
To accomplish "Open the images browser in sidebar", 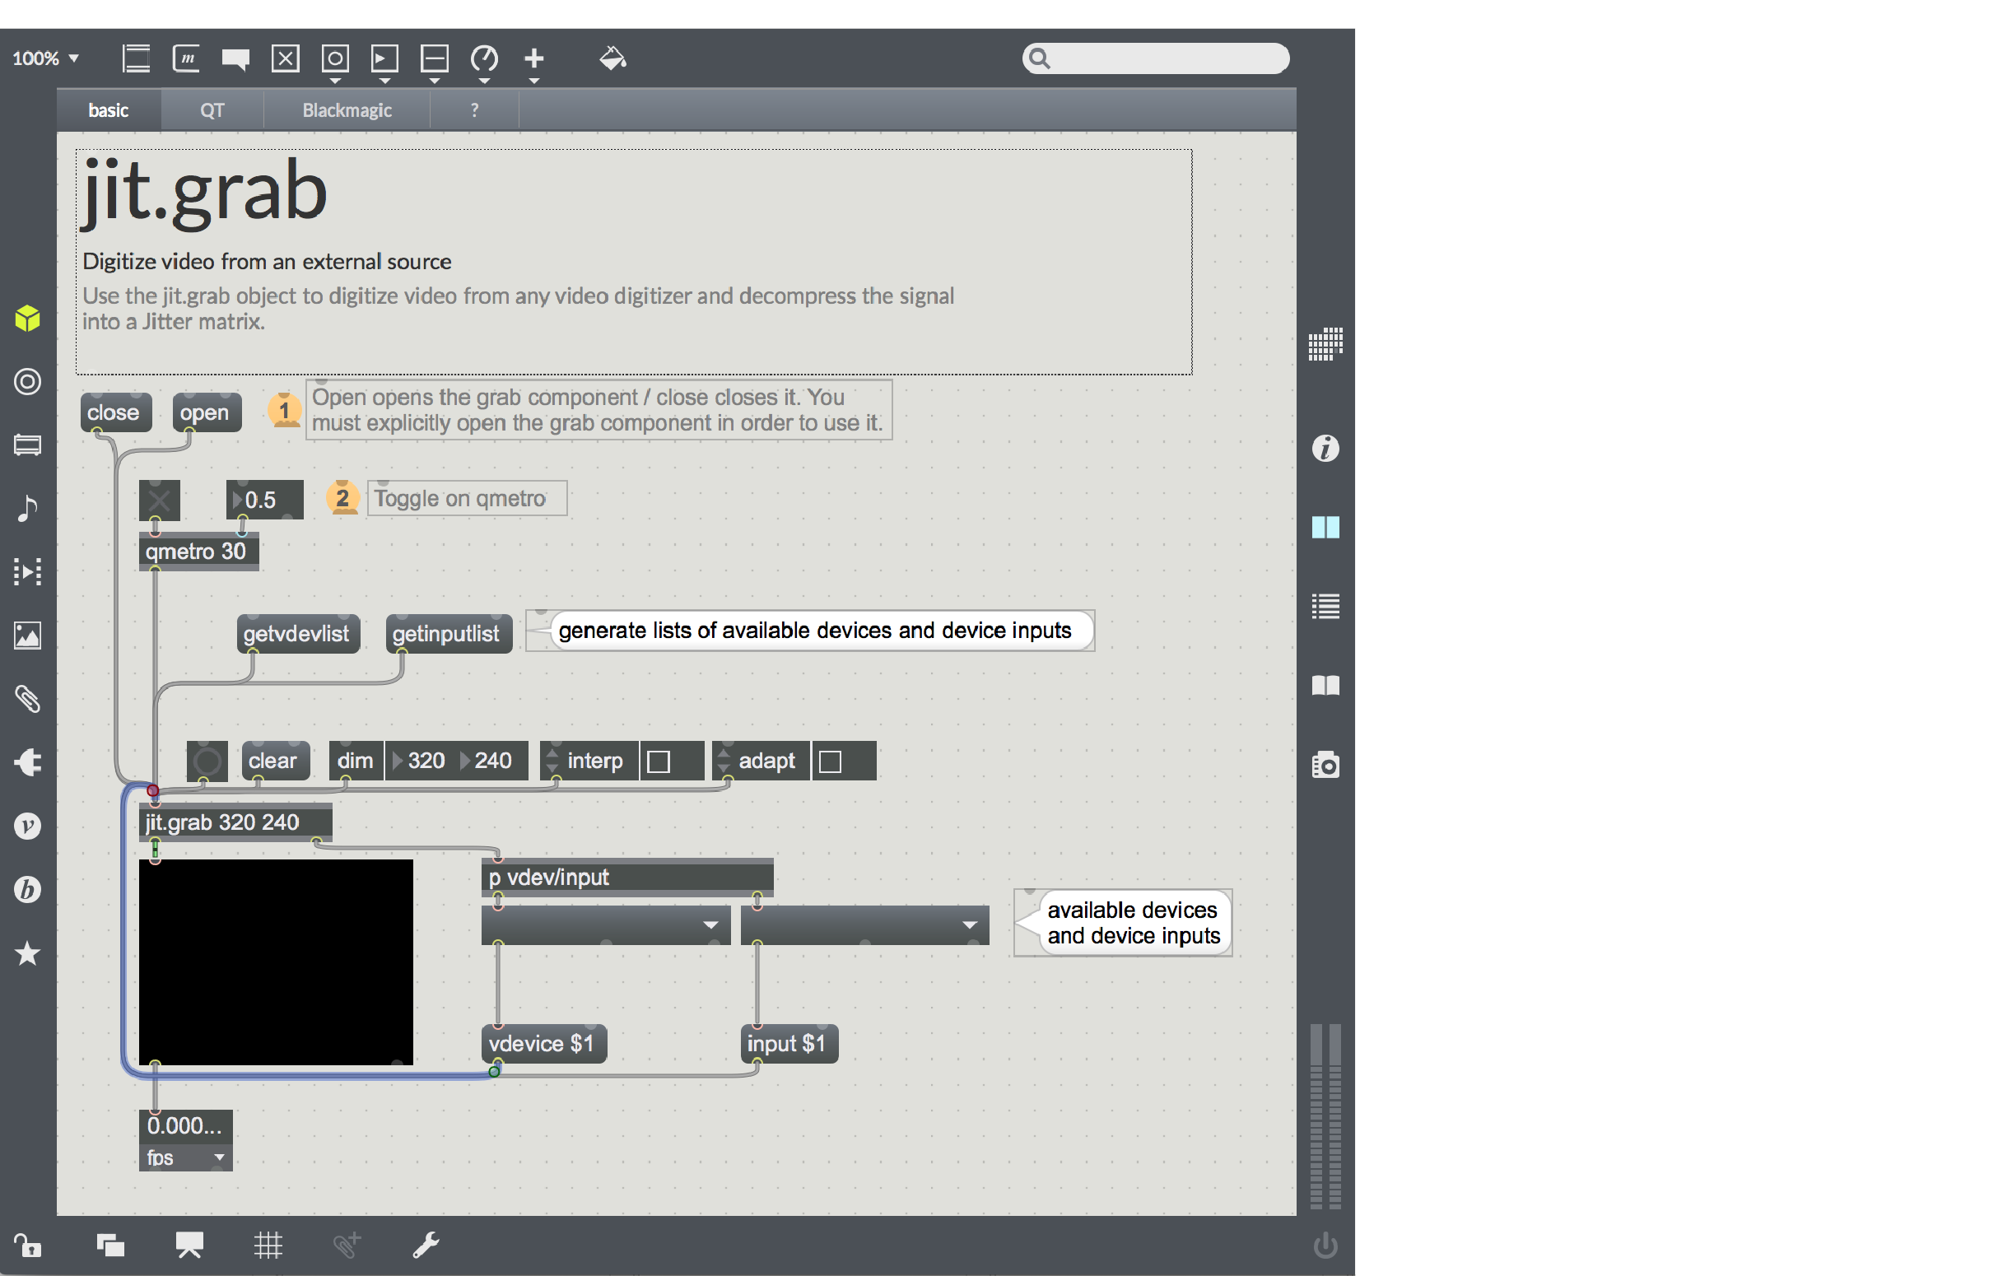I will point(27,635).
